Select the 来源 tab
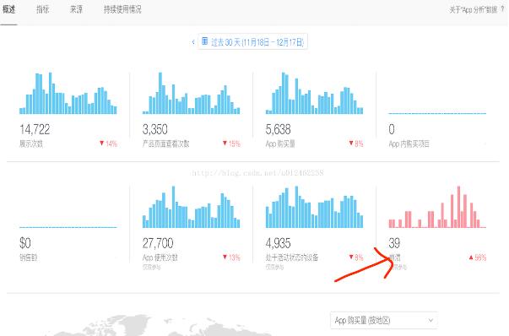The image size is (509, 336). coord(76,9)
